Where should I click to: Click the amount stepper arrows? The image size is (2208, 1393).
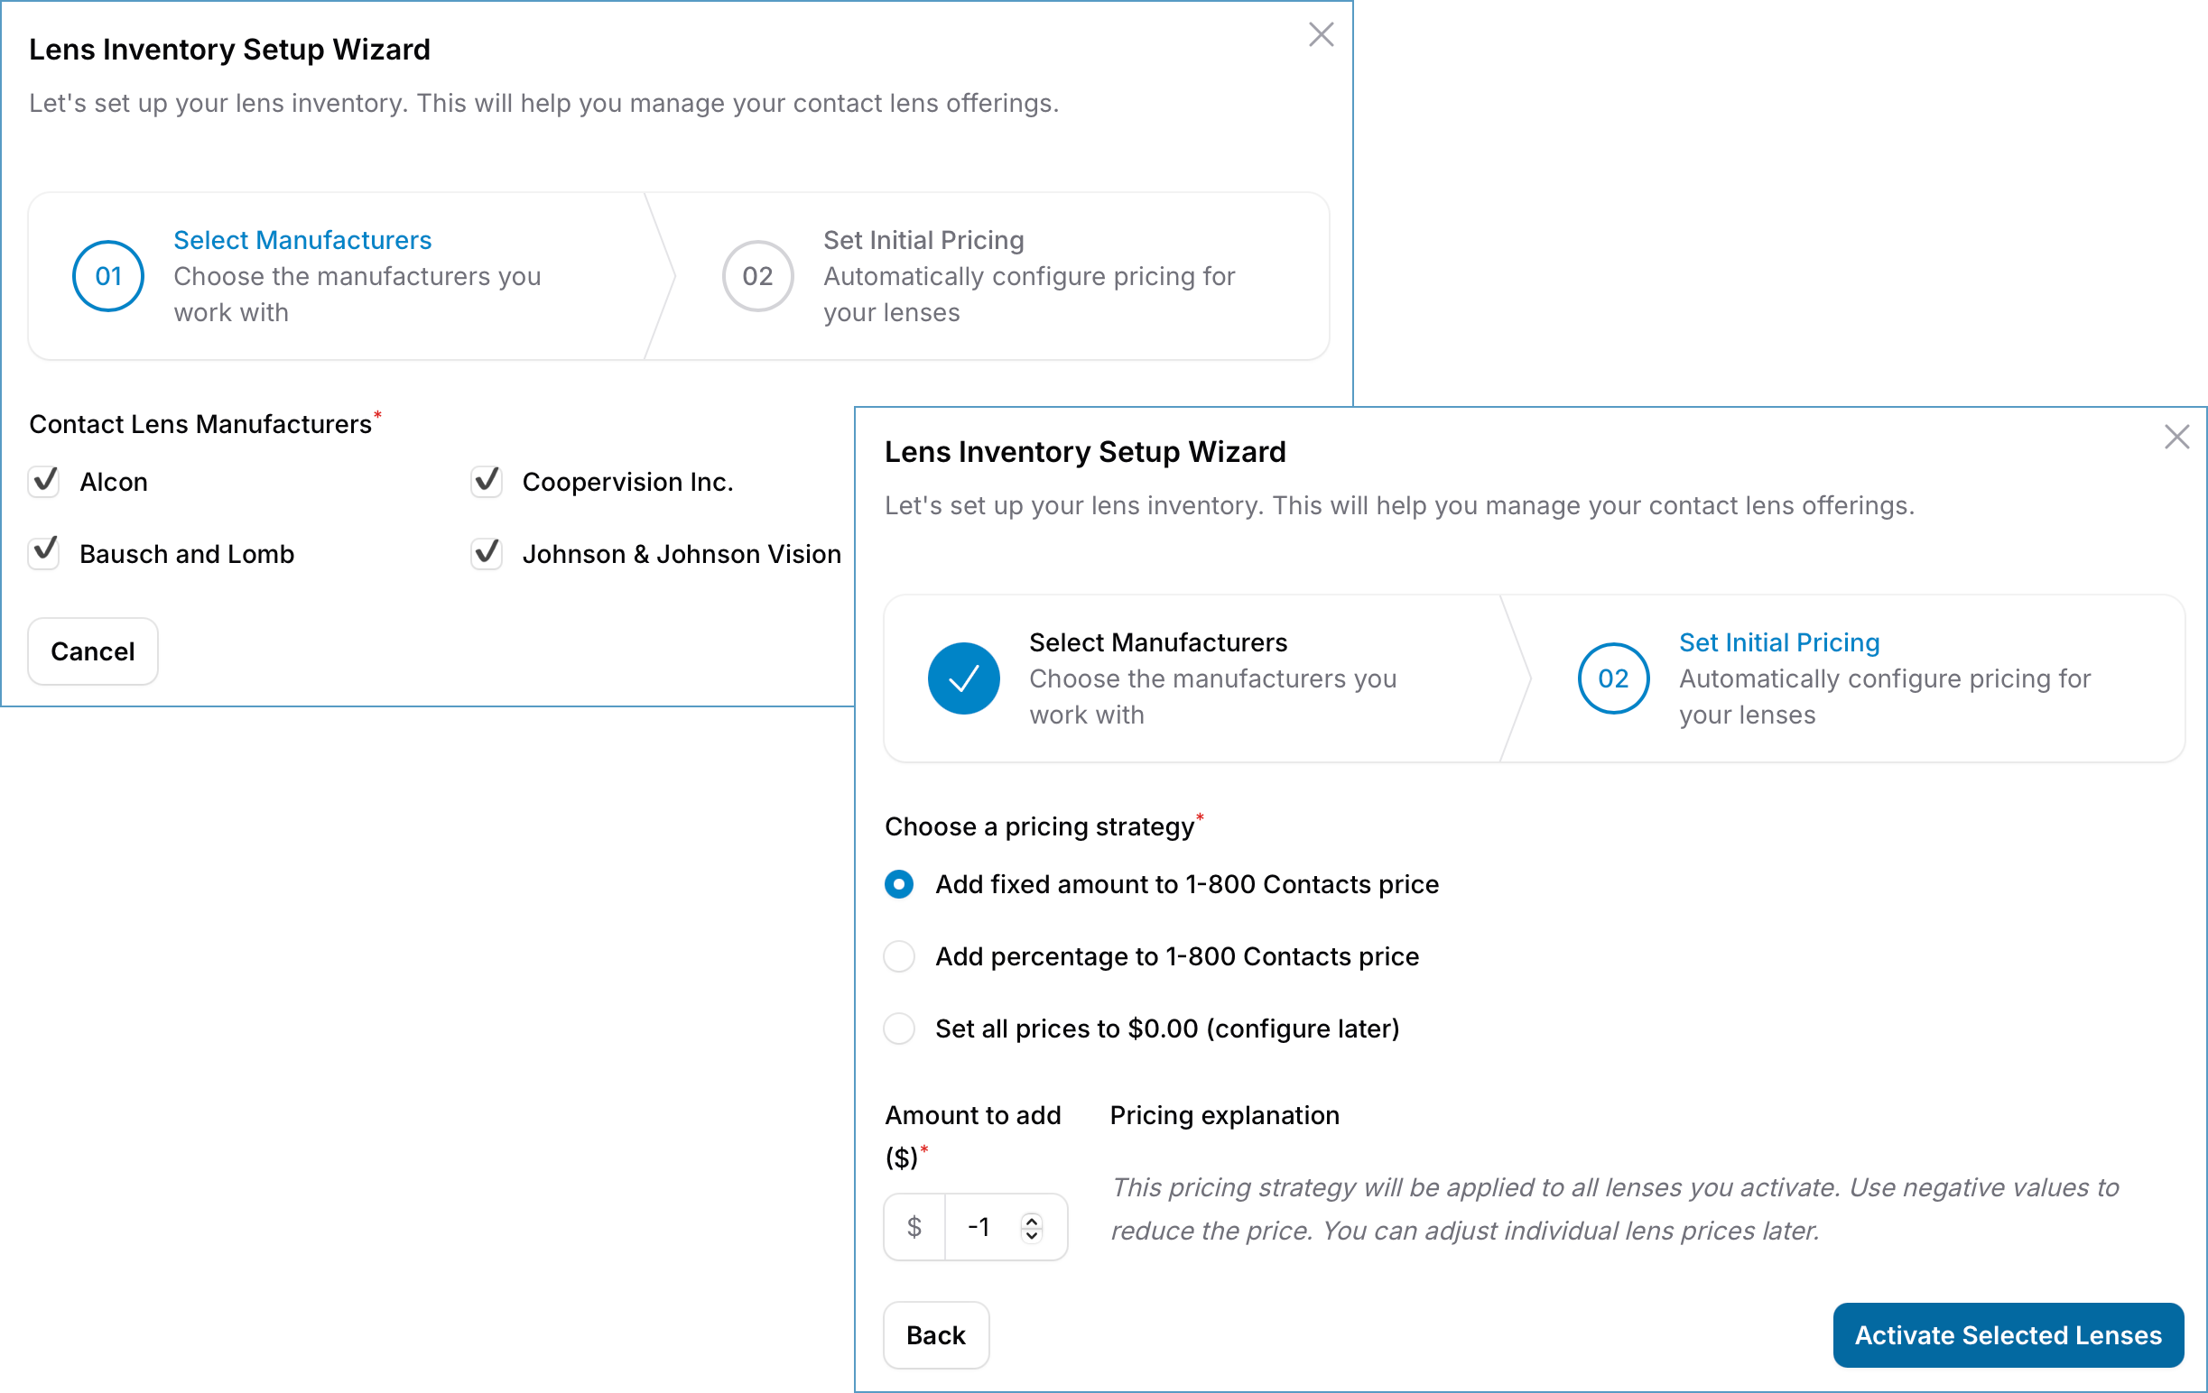pyautogui.click(x=1032, y=1227)
